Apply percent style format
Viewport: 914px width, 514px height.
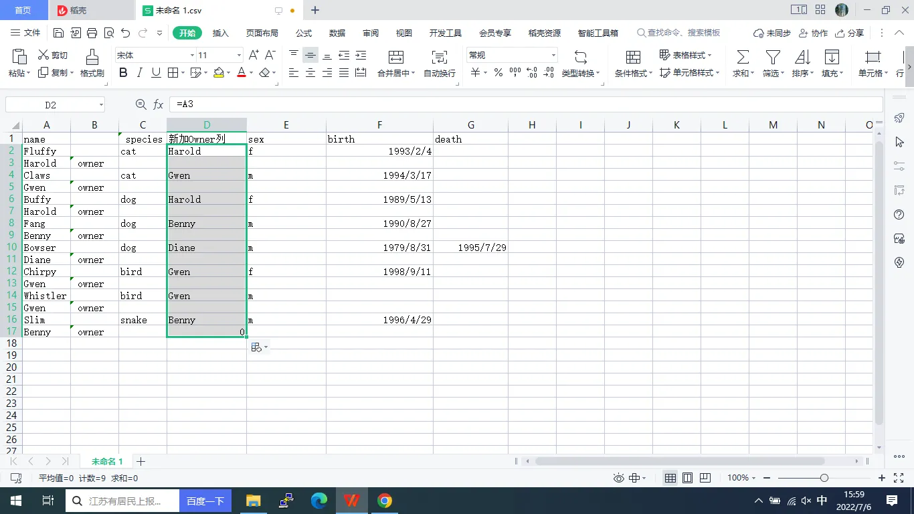(498, 72)
